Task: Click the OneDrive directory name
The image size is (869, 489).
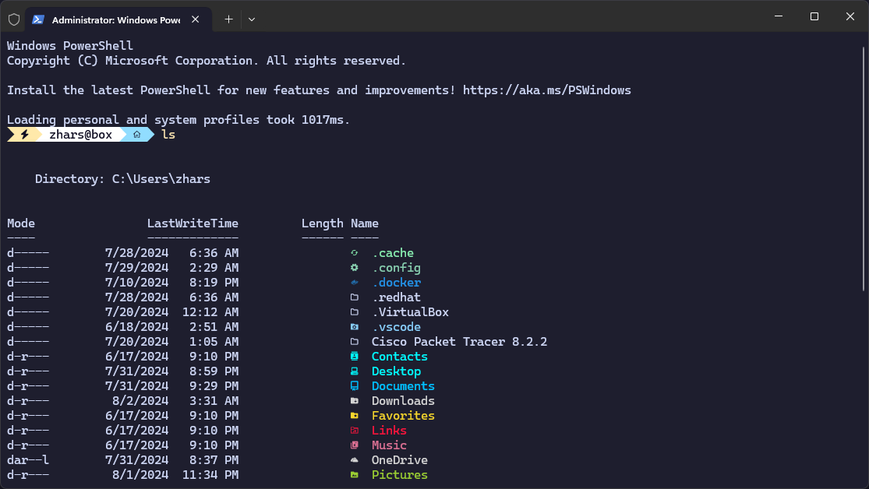Action: click(400, 460)
